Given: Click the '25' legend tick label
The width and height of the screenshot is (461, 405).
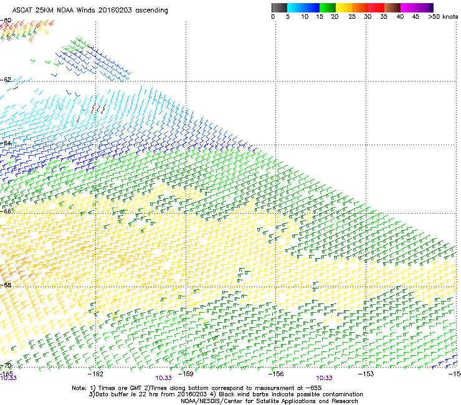Looking at the screenshot, I should pos(352,17).
